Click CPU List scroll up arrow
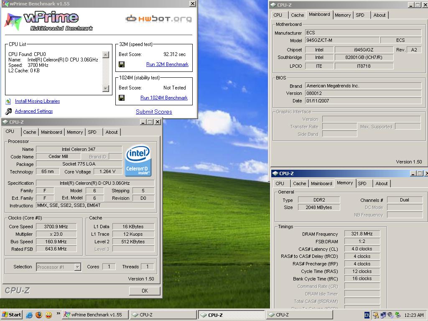Screen dimensions: 428x321 pyautogui.click(x=106, y=55)
